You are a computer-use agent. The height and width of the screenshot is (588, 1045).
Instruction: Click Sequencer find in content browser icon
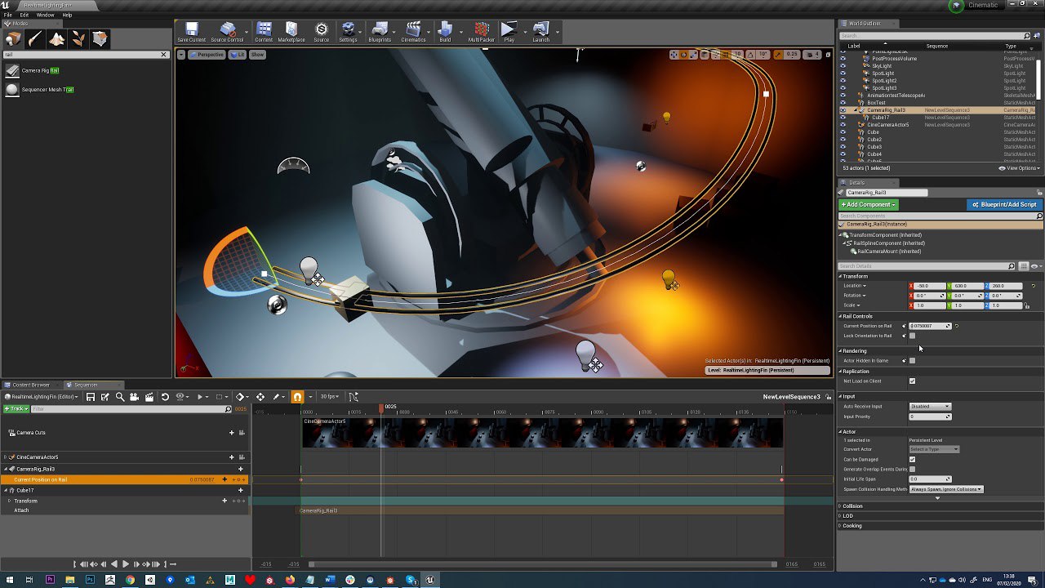pos(120,397)
